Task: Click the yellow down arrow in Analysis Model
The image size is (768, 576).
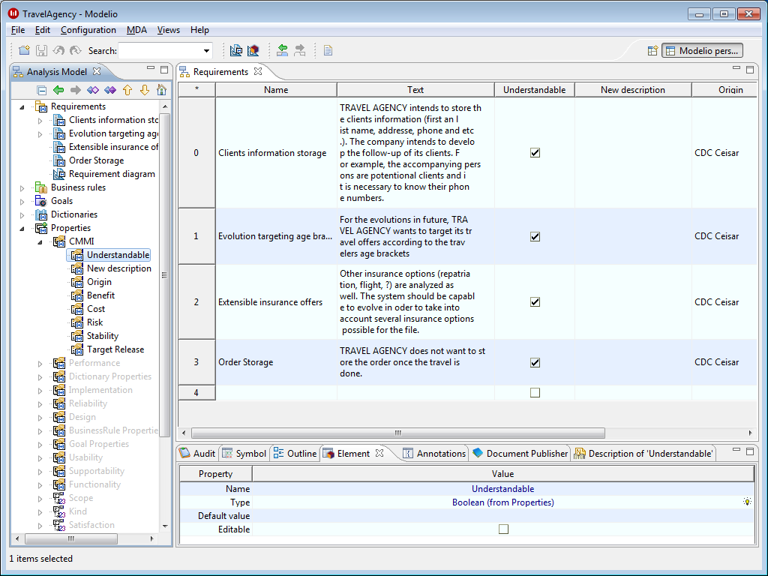Action: click(x=145, y=90)
